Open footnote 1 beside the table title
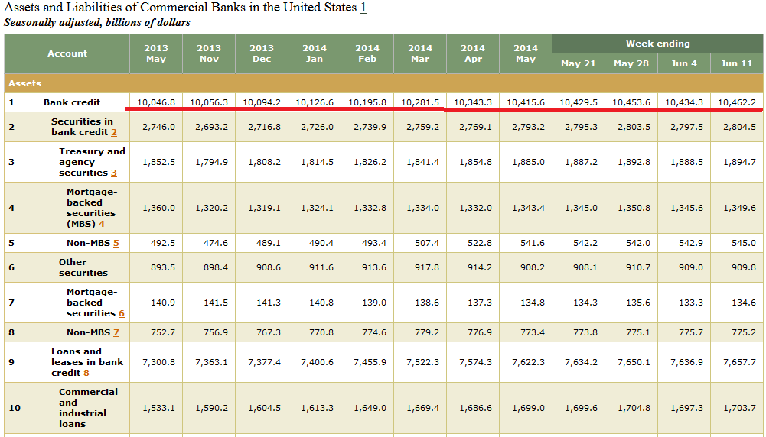The width and height of the screenshot is (766, 437). (363, 8)
